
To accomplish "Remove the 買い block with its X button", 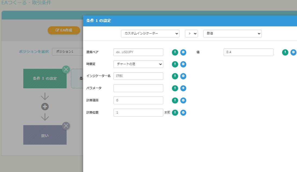I will click(x=66, y=126).
